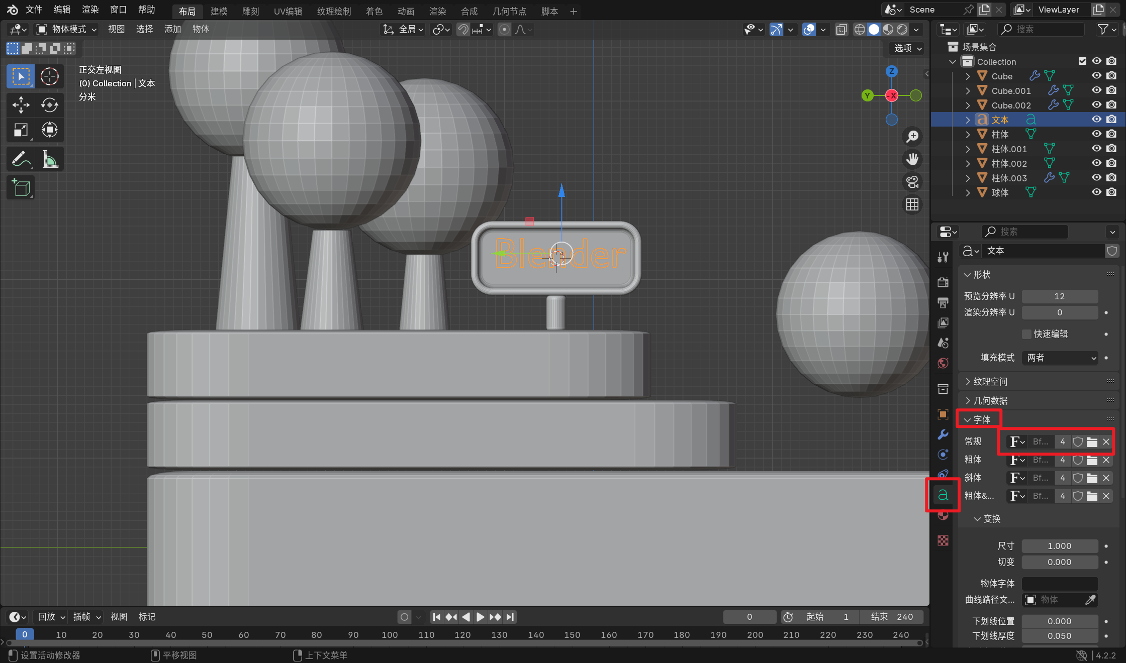Enable the 快速编辑 checkbox
The height and width of the screenshot is (663, 1126).
click(1027, 334)
